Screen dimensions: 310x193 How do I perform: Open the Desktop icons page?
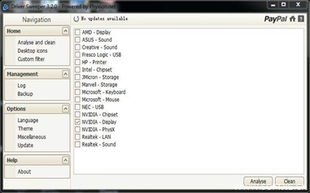click(x=33, y=51)
